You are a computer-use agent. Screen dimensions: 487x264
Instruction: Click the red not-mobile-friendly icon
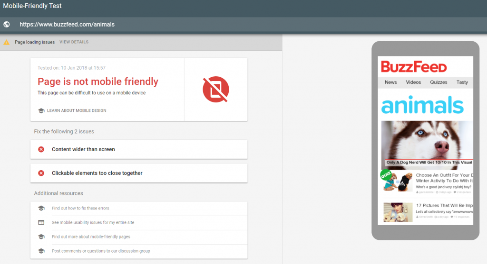click(216, 90)
